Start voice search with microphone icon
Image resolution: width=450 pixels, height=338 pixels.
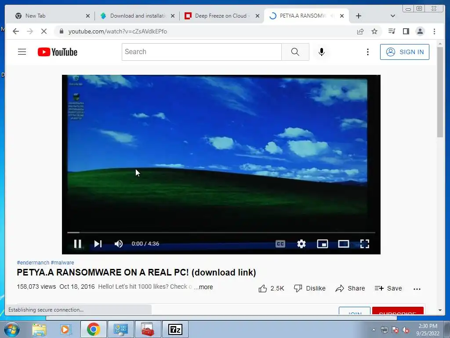(x=321, y=52)
